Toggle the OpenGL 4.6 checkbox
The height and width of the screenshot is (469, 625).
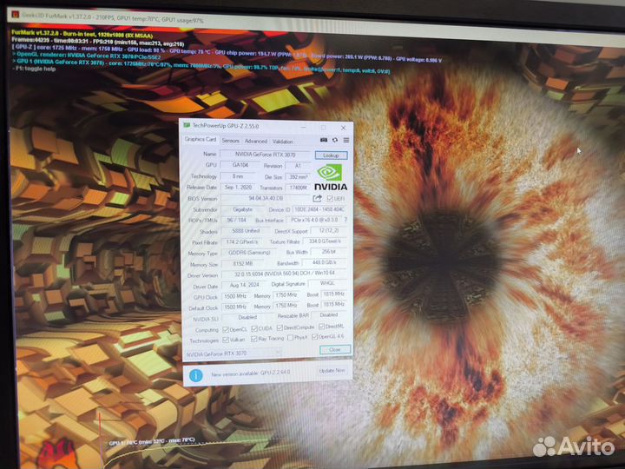[314, 337]
